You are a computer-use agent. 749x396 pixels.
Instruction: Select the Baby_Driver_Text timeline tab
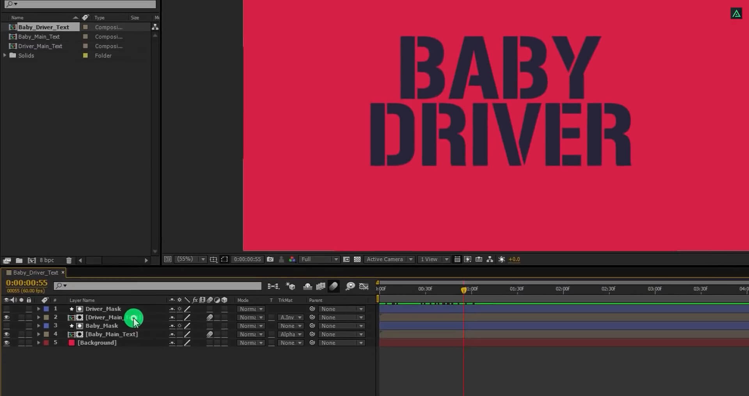click(35, 272)
